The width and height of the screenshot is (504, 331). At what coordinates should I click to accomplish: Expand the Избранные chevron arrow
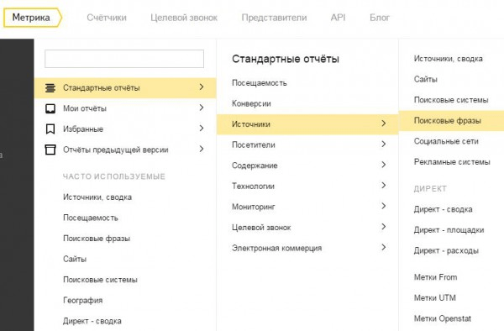click(x=202, y=129)
